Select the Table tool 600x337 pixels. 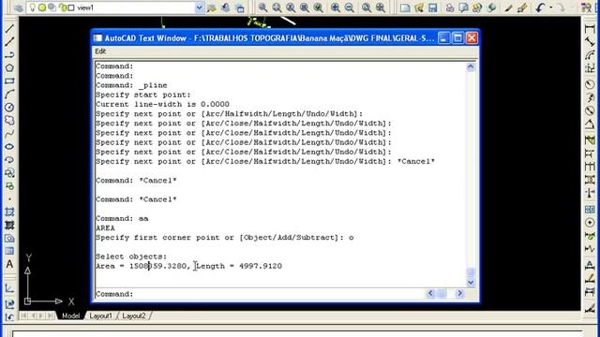pos(9,251)
